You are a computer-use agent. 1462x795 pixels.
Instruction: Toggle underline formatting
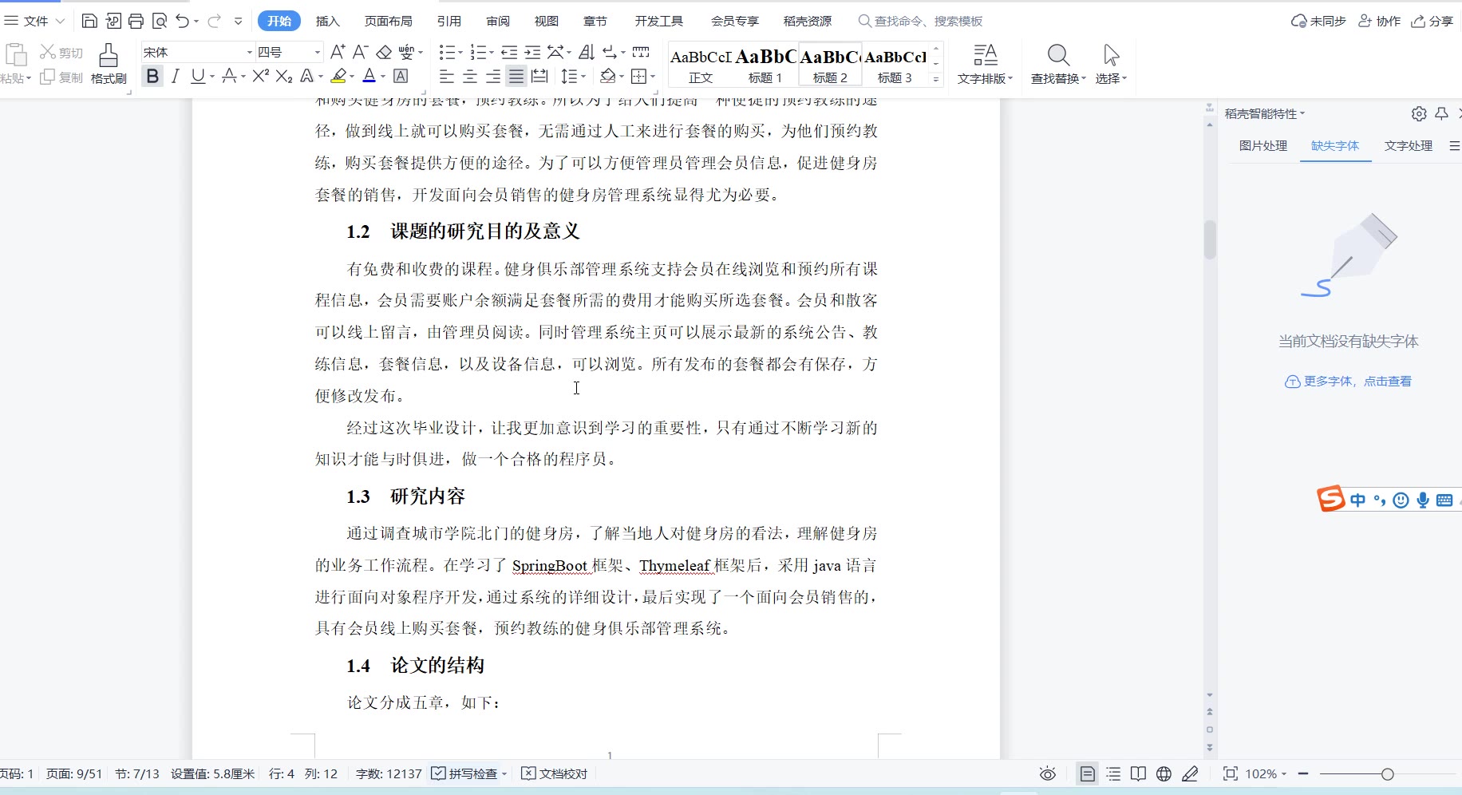point(197,76)
